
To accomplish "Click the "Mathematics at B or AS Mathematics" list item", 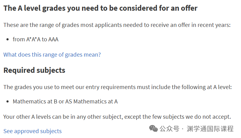I will pos(65,102).
